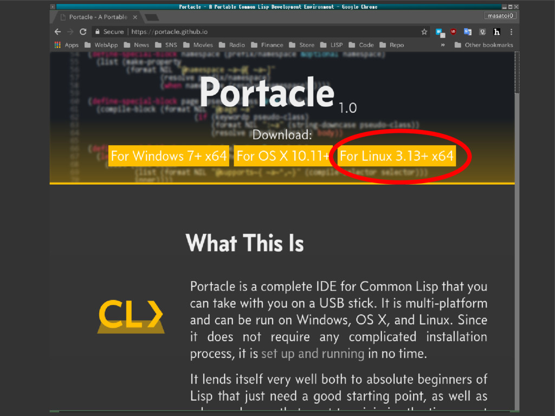
Task: Click the window menu icon in title bar
Action: click(x=53, y=6)
